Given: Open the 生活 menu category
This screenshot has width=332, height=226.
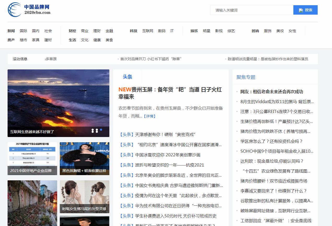Looking at the screenshot, I should point(72,40).
